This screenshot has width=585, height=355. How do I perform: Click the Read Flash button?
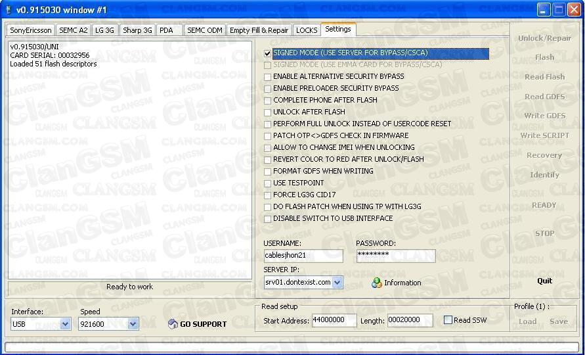pyautogui.click(x=544, y=77)
